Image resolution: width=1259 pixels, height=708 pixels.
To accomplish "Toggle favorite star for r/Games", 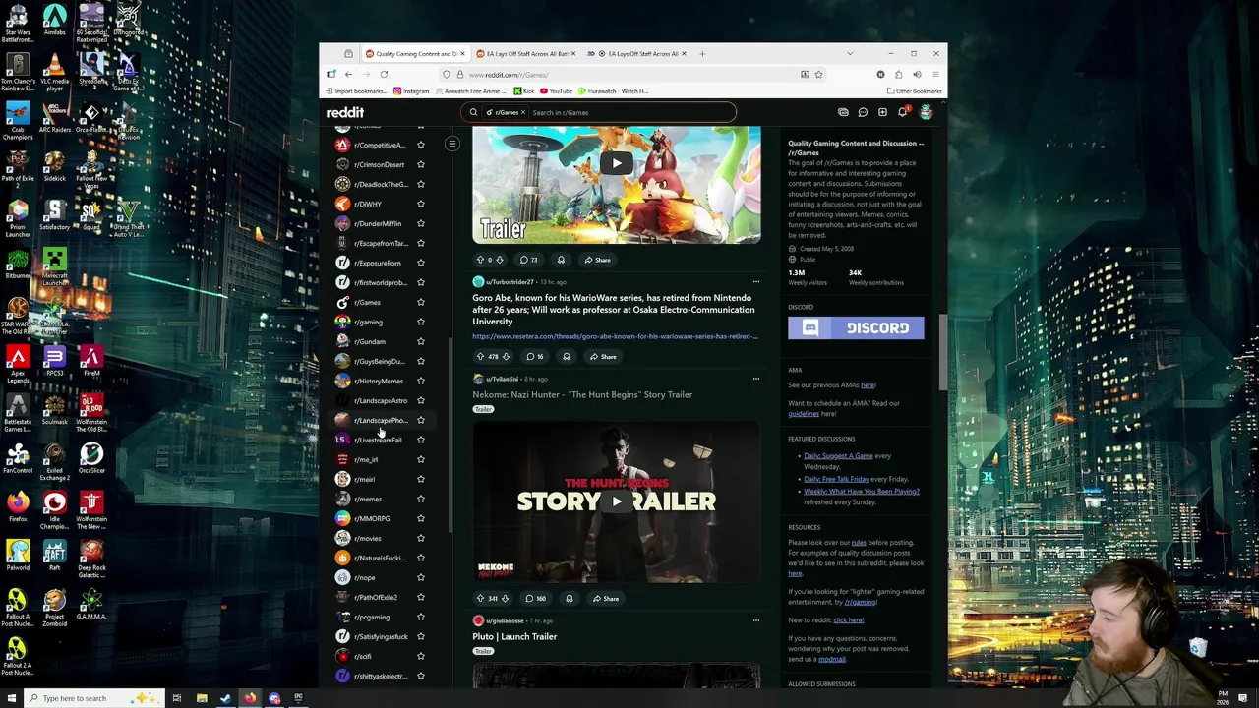I will coord(420,302).
